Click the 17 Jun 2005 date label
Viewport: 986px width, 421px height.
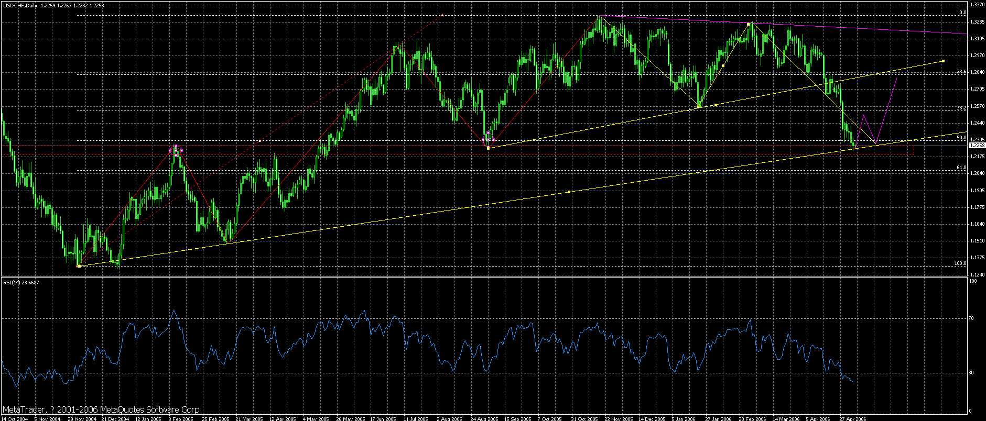coord(383,418)
